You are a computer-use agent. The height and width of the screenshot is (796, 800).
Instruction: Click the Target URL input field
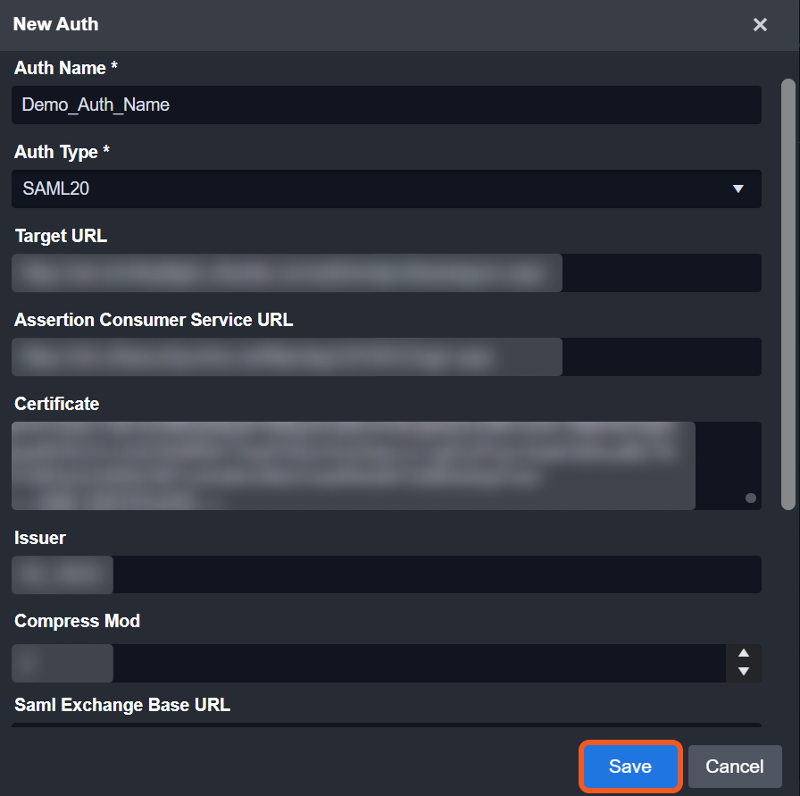pos(386,272)
